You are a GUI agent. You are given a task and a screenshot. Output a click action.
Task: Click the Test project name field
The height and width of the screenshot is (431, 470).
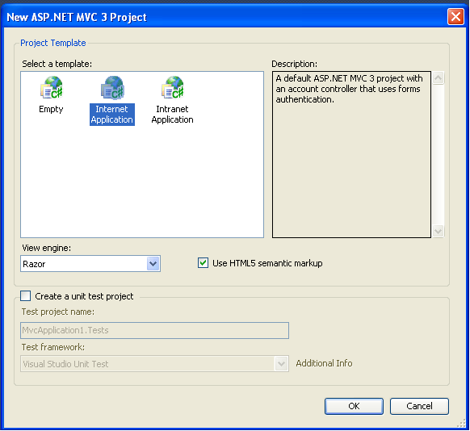coord(154,330)
